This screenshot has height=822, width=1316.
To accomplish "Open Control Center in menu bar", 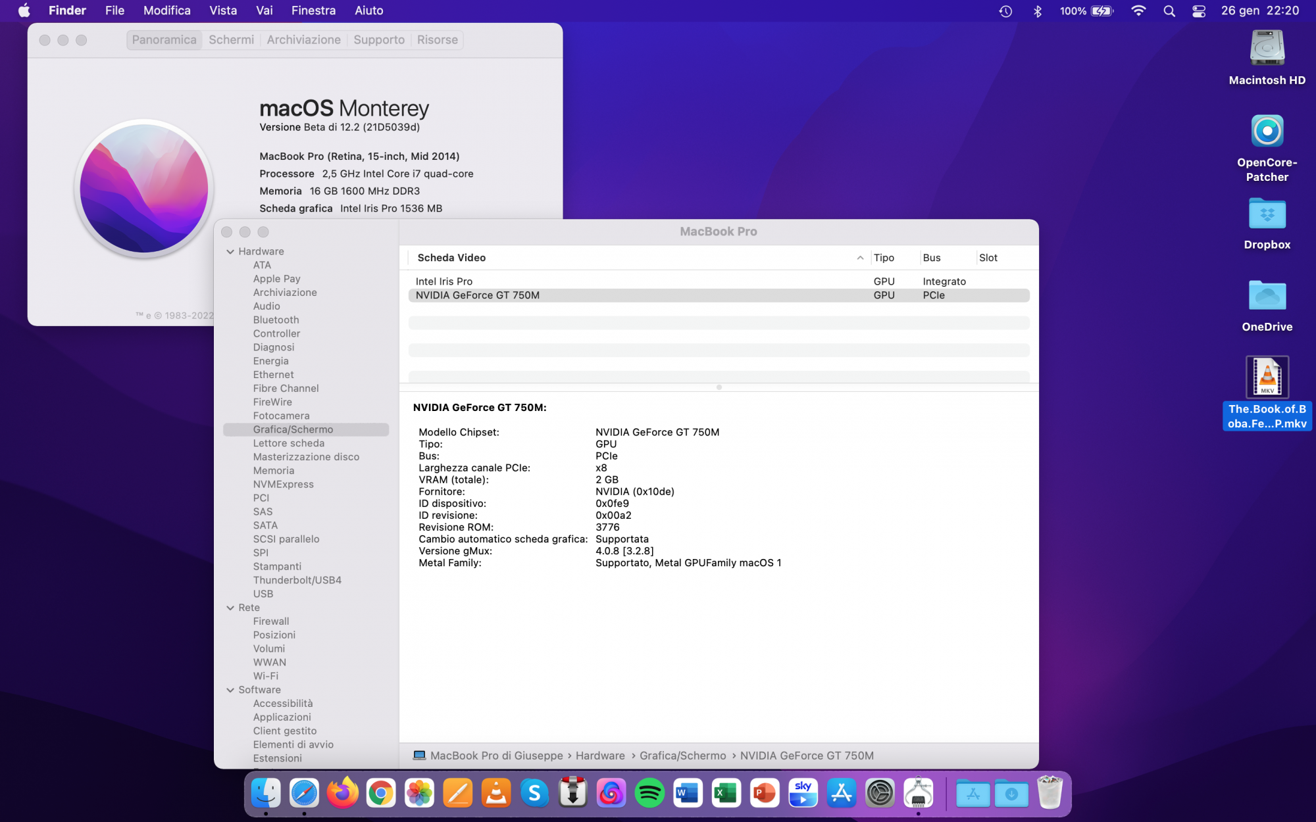I will (1199, 11).
